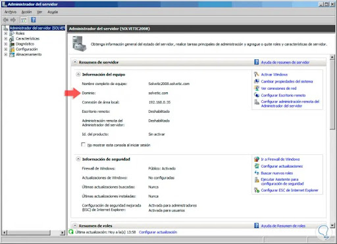The image size is (337, 244).
Task: Click Cambiar propiedades del sistema link
Action: (x=287, y=81)
